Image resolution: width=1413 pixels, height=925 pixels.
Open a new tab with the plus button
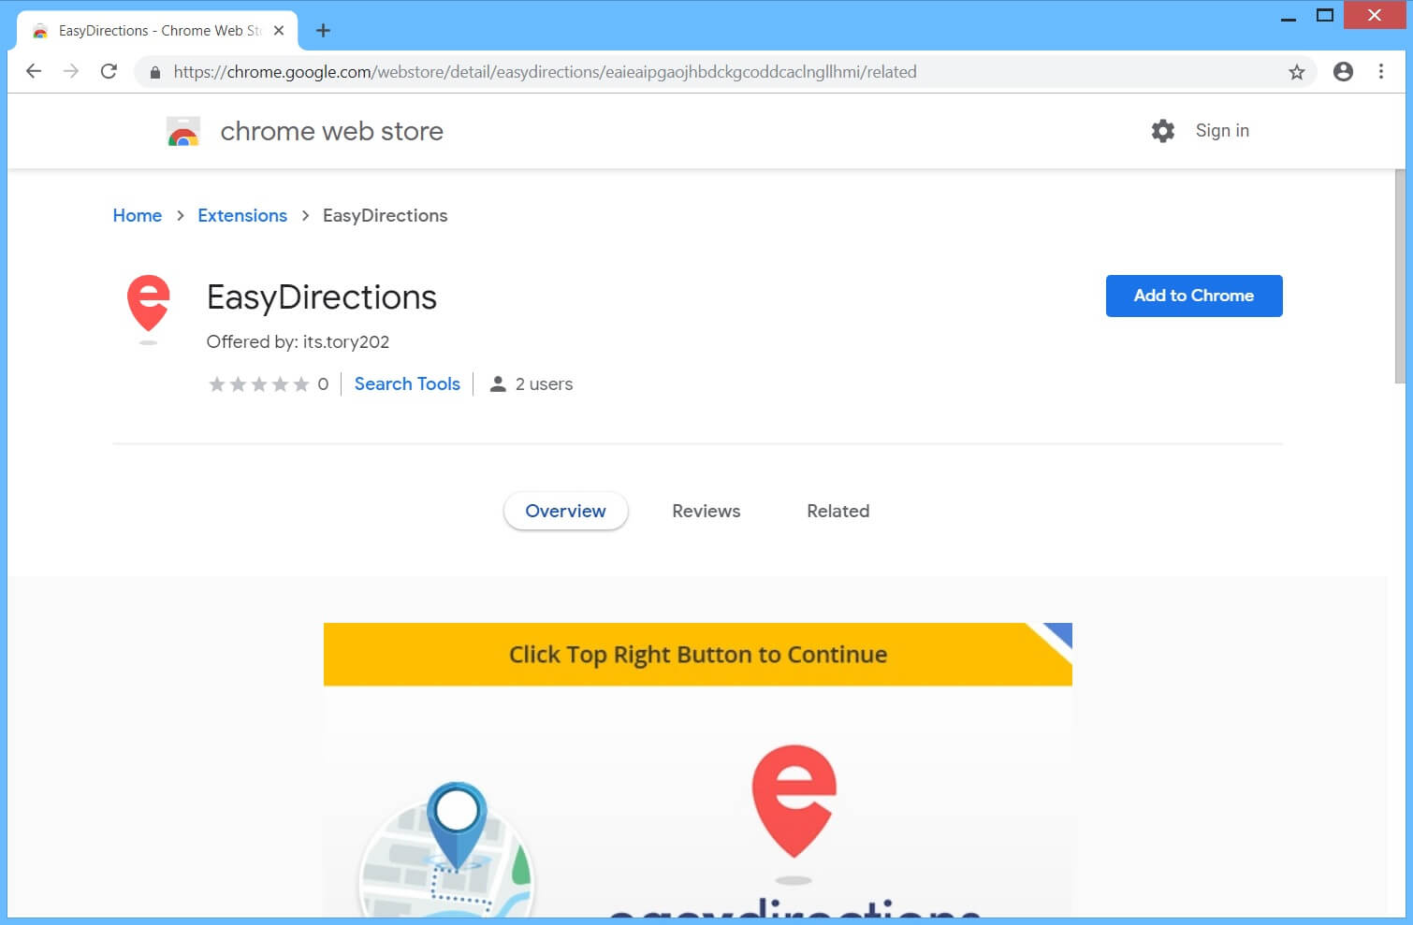pos(323,30)
